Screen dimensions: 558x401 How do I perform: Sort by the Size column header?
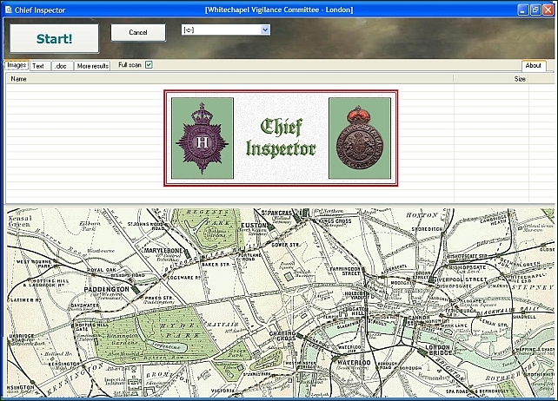(491, 79)
